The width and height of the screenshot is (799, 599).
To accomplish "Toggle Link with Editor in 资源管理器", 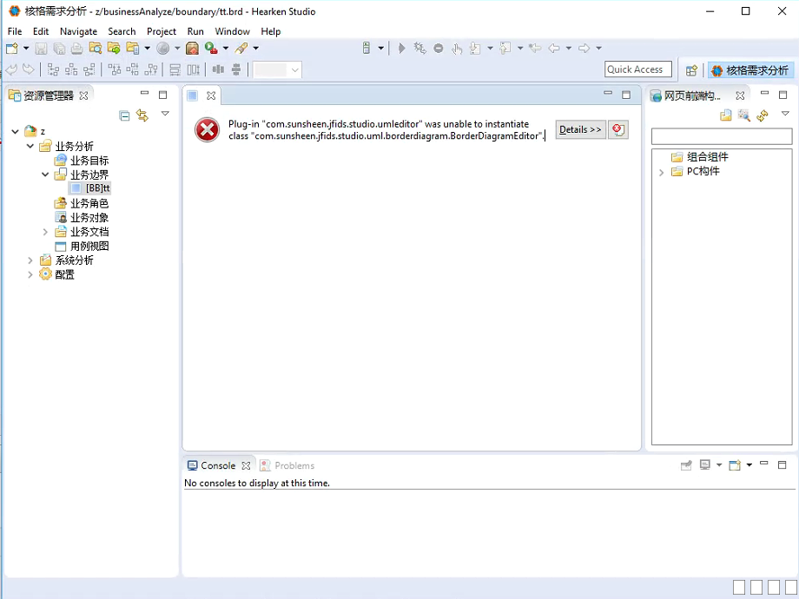I will click(142, 115).
